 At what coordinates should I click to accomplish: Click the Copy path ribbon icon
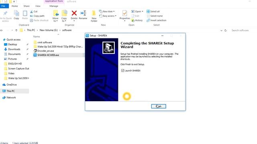pyautogui.click(x=37, y=16)
